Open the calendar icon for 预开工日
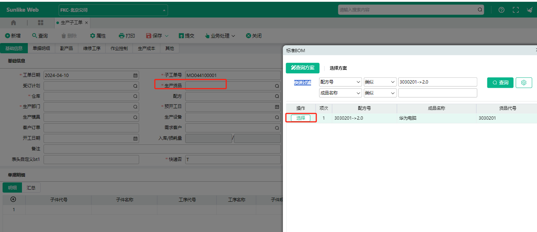 click(277, 107)
